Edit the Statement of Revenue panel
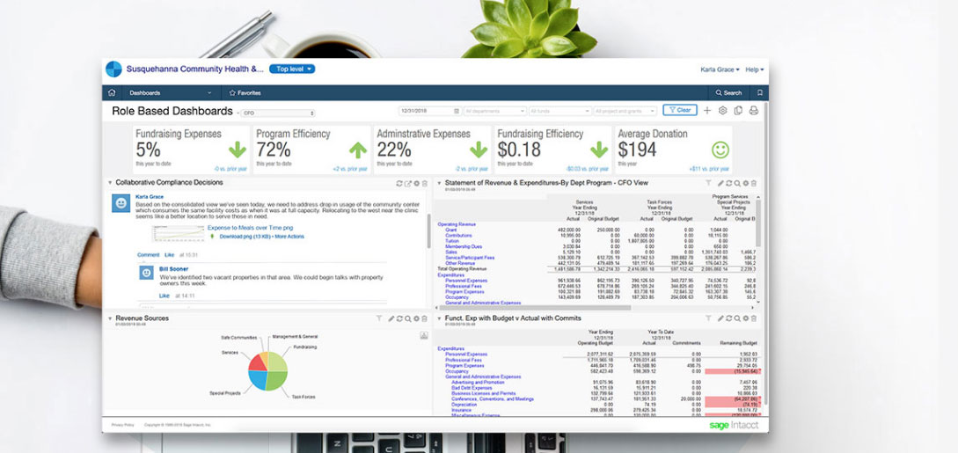This screenshot has height=453, width=958. [x=721, y=183]
